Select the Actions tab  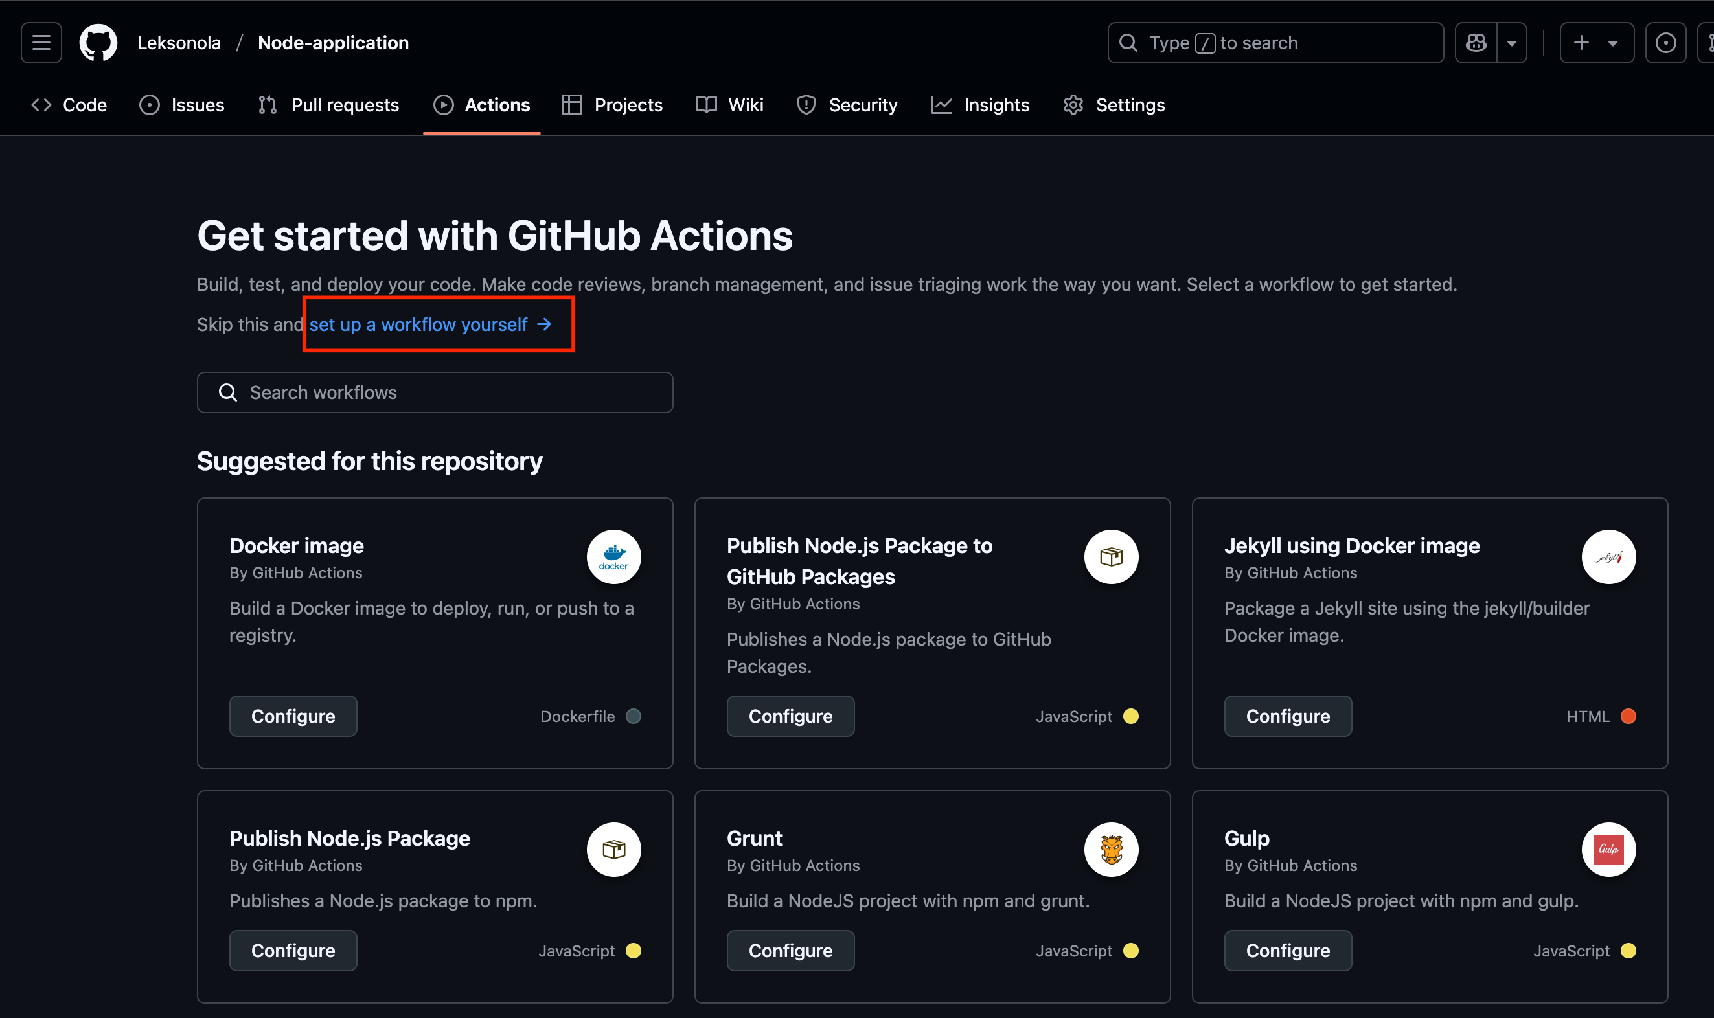(x=482, y=105)
